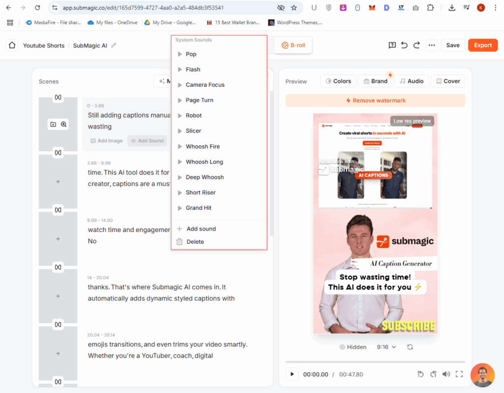Play the Camera Focus sound preview
The height and width of the screenshot is (393, 504).
180,85
